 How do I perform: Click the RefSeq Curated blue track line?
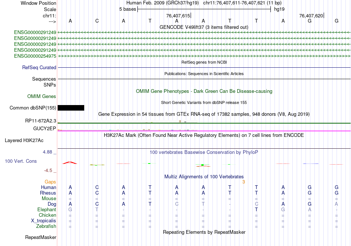pyautogui.click(x=204, y=67)
